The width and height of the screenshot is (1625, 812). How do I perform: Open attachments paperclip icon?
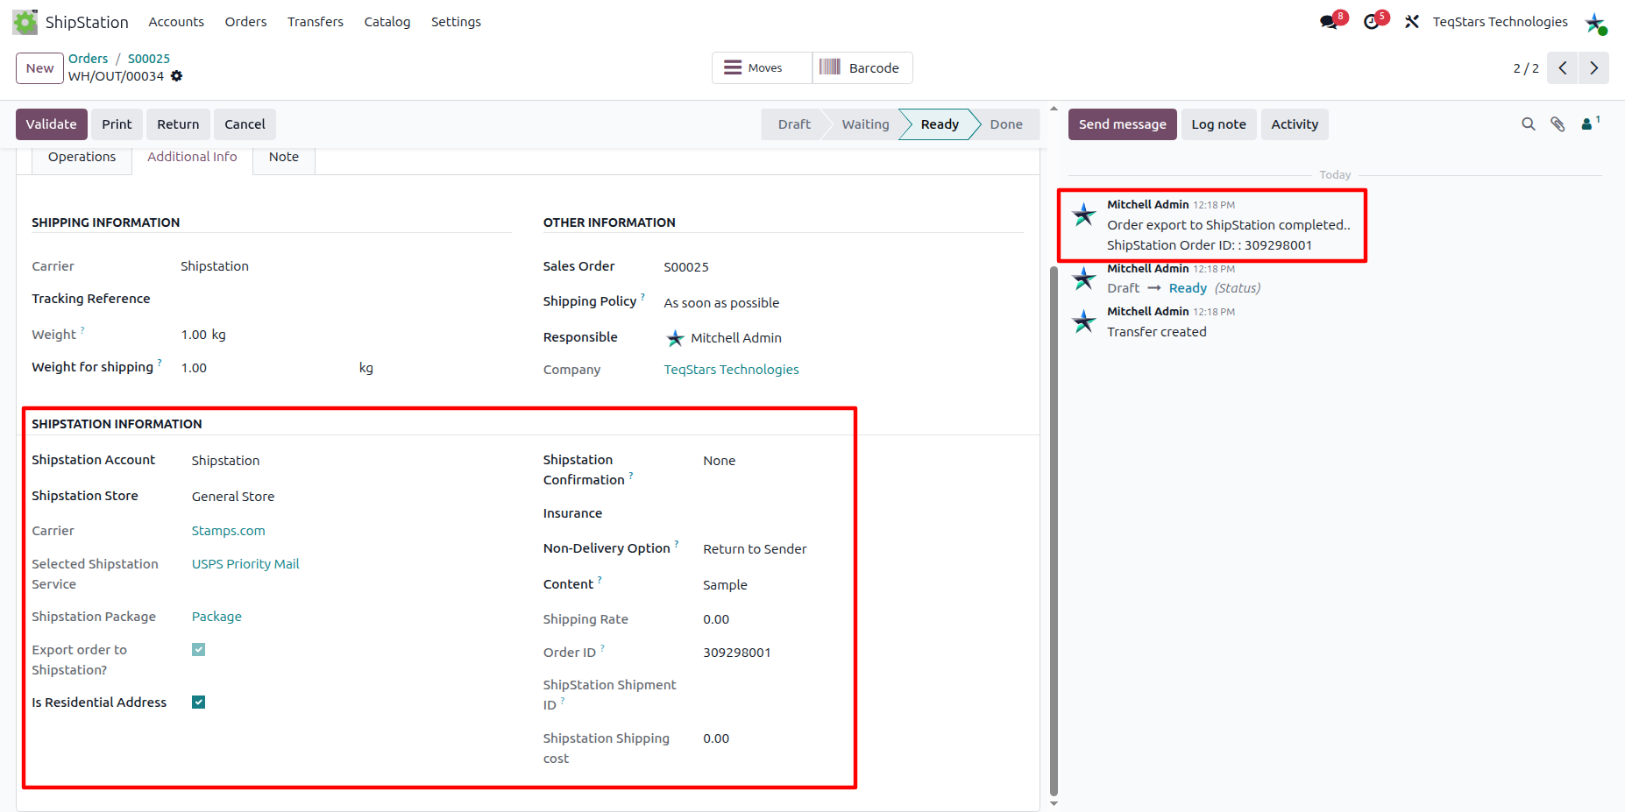pyautogui.click(x=1558, y=124)
